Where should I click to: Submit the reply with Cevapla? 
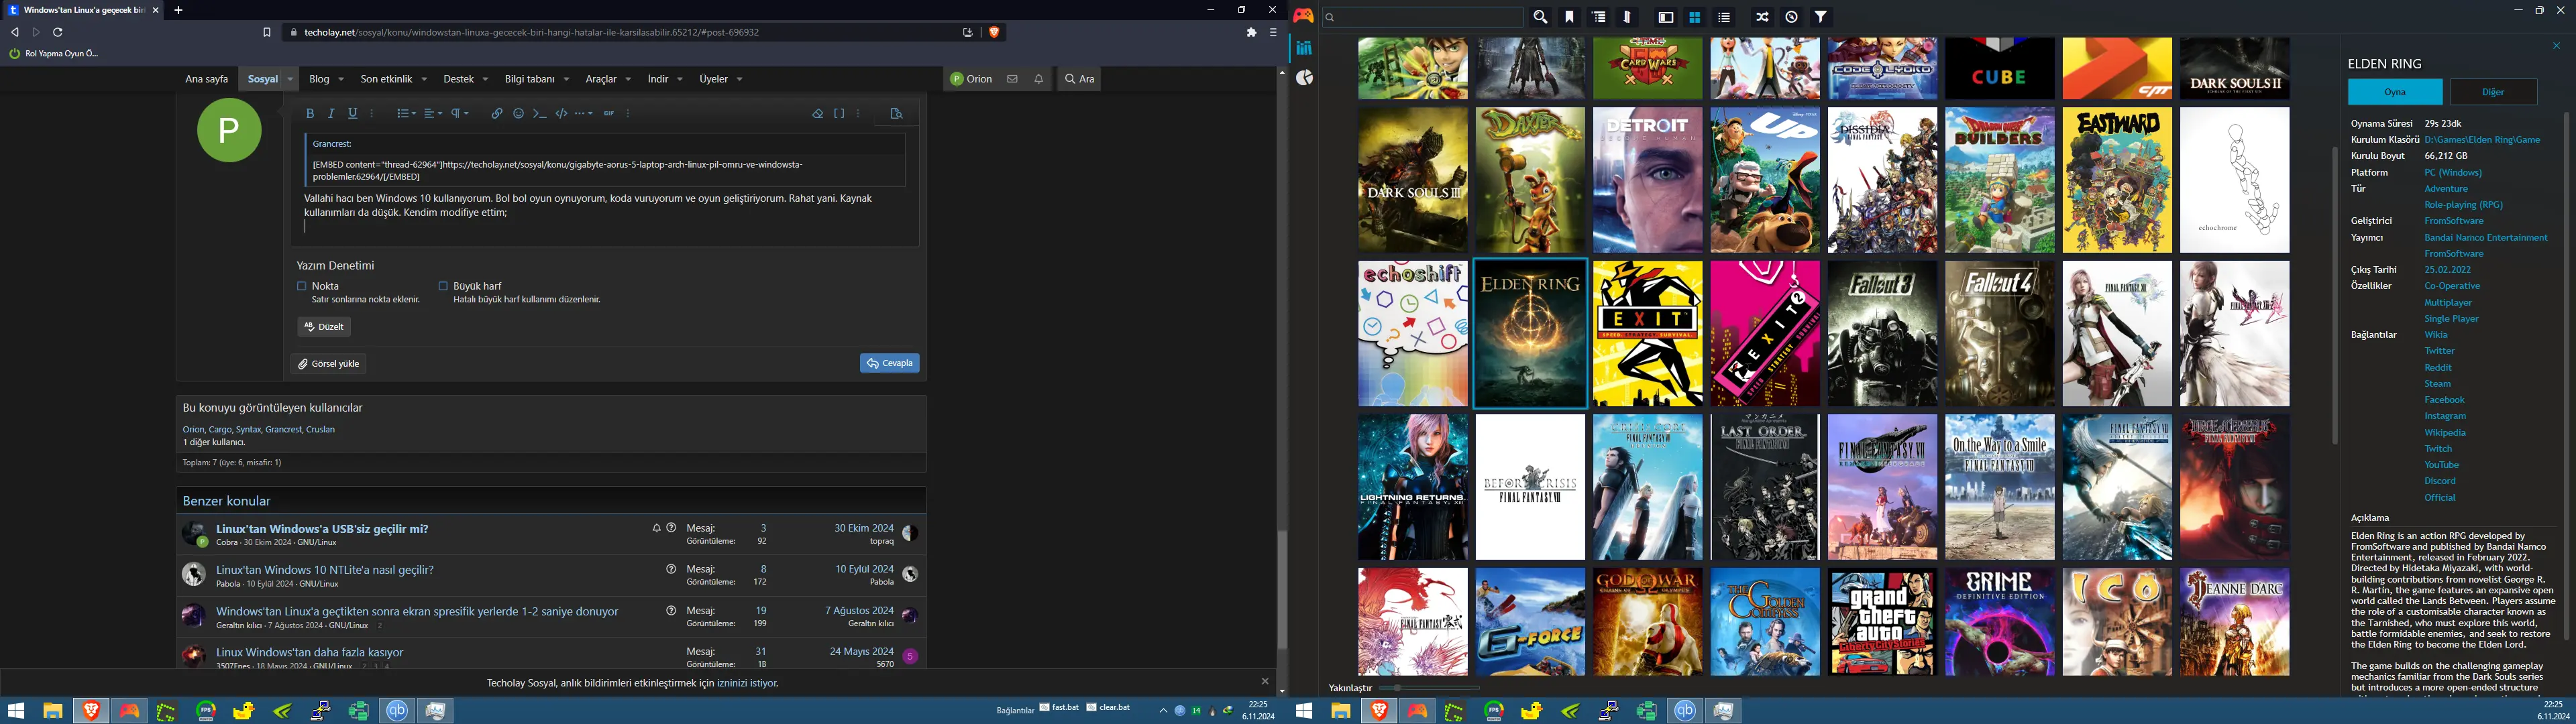(889, 364)
